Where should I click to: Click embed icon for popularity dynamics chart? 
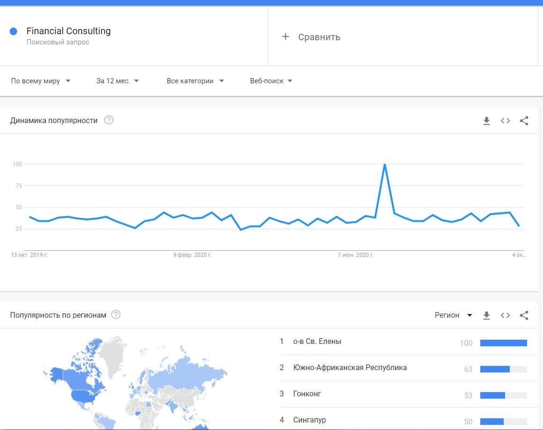(x=505, y=121)
